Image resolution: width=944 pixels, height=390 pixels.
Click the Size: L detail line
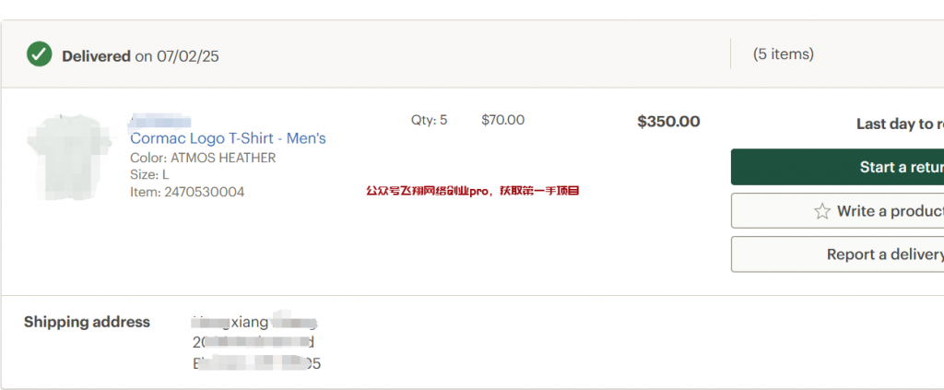pyautogui.click(x=149, y=174)
